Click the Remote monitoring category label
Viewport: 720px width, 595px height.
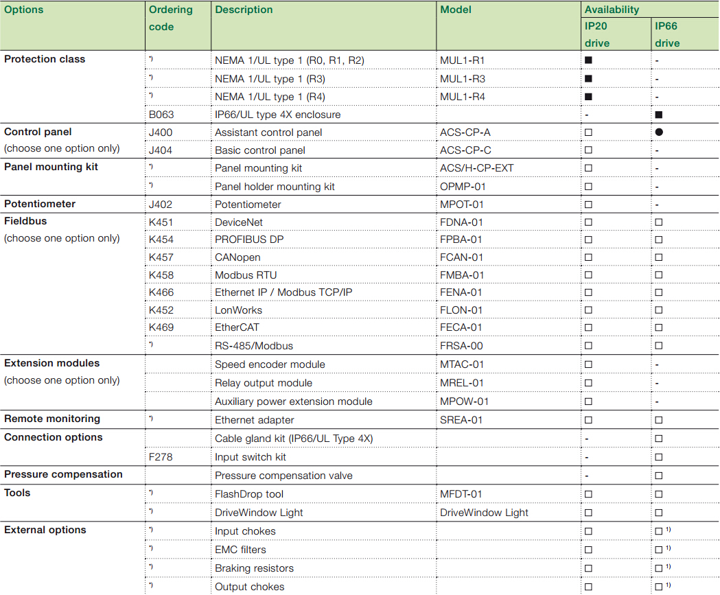tap(52, 419)
